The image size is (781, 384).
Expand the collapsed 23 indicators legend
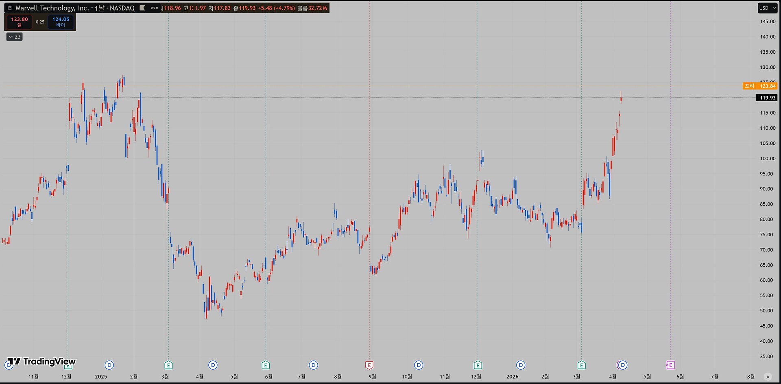point(15,37)
